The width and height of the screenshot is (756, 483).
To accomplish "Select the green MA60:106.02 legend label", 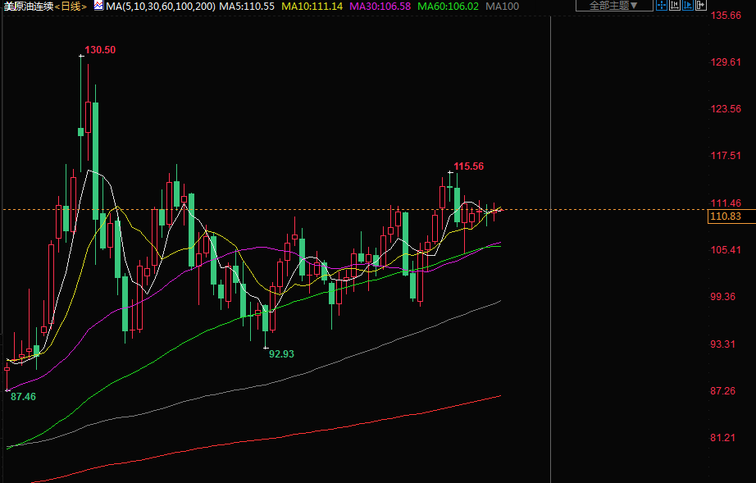I will (x=449, y=6).
